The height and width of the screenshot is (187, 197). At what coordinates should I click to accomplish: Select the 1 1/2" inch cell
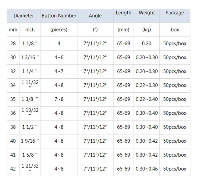click(30, 127)
